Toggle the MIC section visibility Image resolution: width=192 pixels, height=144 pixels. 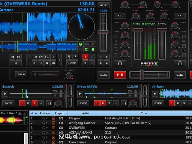click(136, 24)
